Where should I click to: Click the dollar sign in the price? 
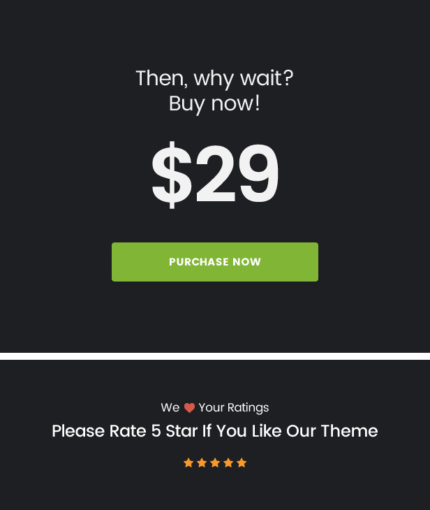tap(172, 175)
